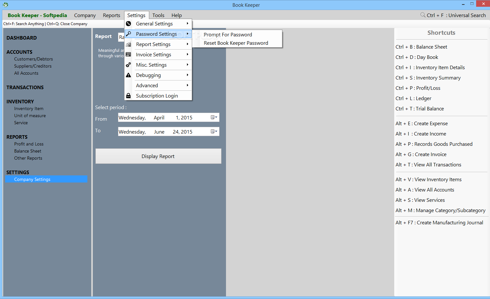The height and width of the screenshot is (299, 490).
Task: Click Manage Category/Subcategory shortcut
Action: pyautogui.click(x=440, y=210)
